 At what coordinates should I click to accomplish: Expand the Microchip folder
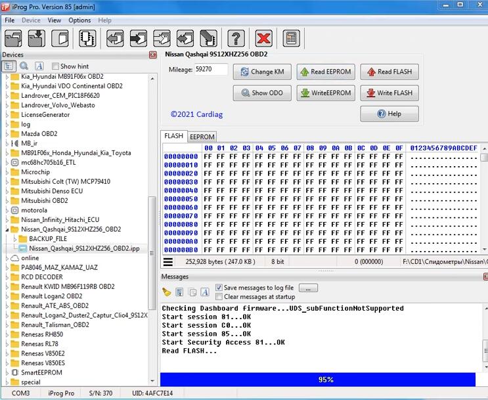tap(7, 172)
